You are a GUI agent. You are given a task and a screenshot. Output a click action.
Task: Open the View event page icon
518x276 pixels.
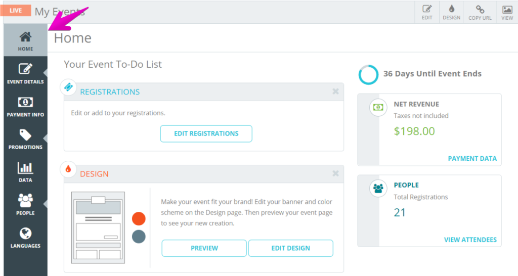(x=507, y=12)
